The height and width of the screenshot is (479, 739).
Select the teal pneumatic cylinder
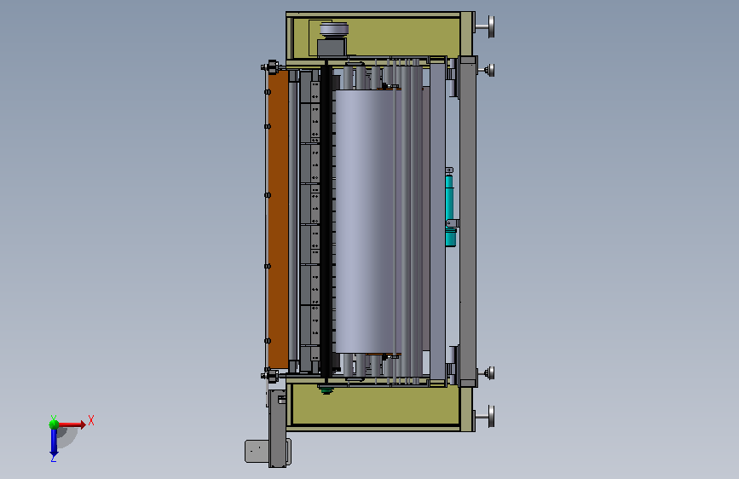450,211
